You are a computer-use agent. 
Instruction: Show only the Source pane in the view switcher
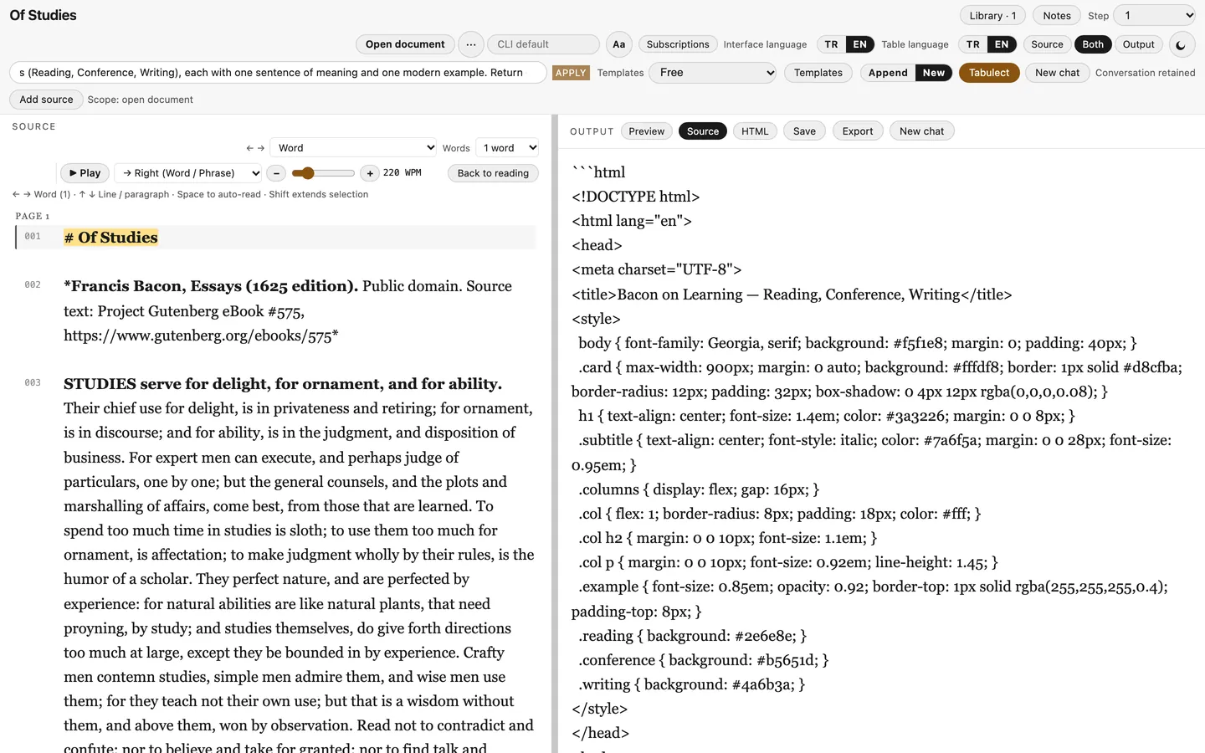click(1047, 44)
